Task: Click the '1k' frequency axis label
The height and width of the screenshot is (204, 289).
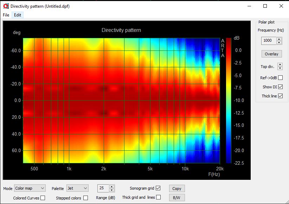Action: pyautogui.click(x=69, y=169)
